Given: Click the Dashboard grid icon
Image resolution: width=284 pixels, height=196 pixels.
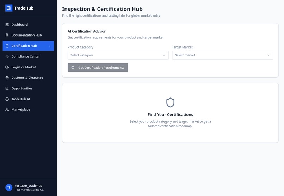Looking at the screenshot, I should tap(7, 25).
